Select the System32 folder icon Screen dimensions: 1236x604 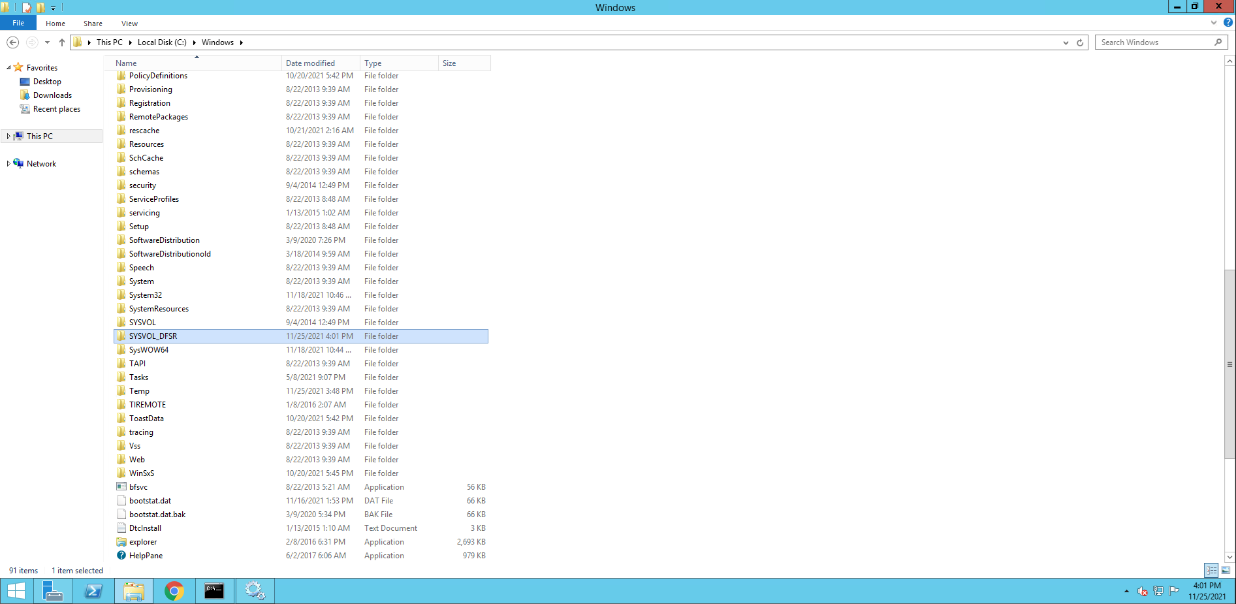[x=121, y=295]
